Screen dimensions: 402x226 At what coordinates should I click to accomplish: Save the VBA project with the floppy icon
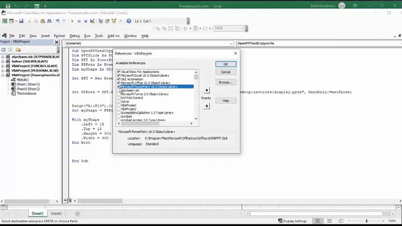pos(21,21)
